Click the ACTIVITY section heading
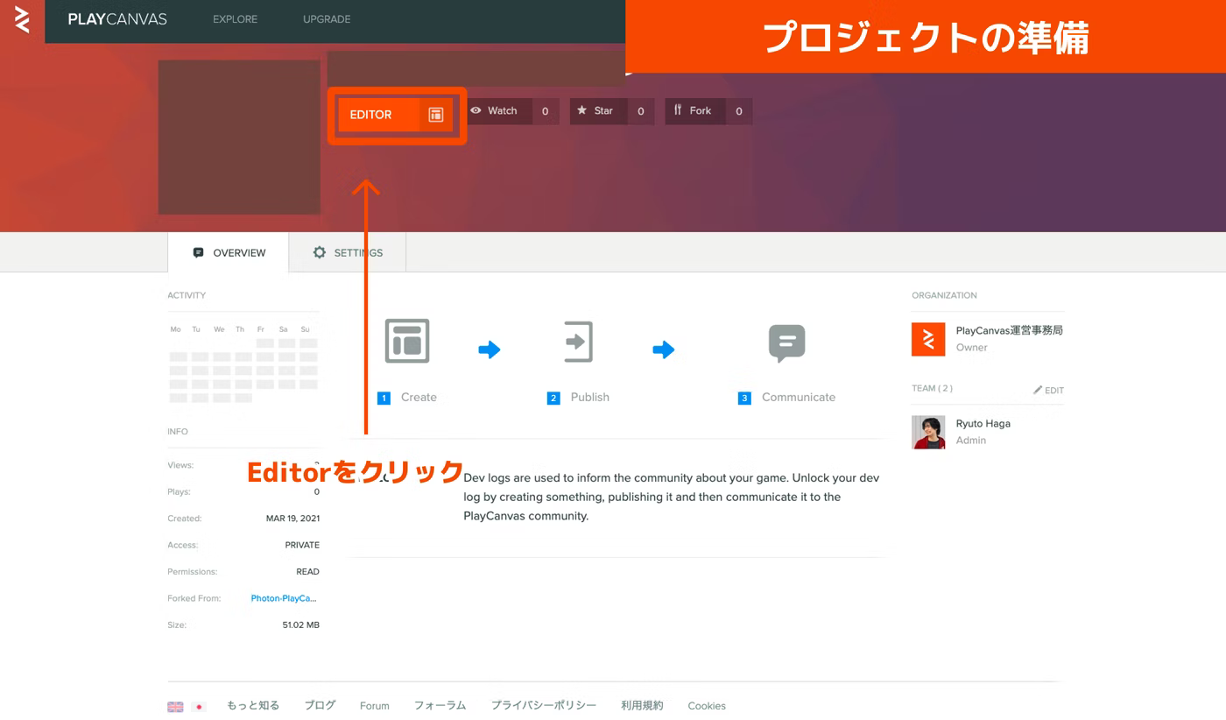 [x=187, y=295]
